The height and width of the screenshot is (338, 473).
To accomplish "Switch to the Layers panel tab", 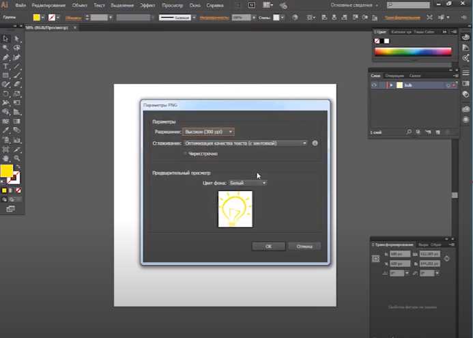I will tap(375, 75).
